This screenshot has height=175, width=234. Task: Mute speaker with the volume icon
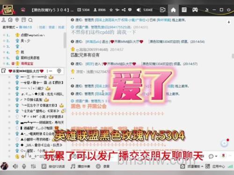[x=15, y=166]
